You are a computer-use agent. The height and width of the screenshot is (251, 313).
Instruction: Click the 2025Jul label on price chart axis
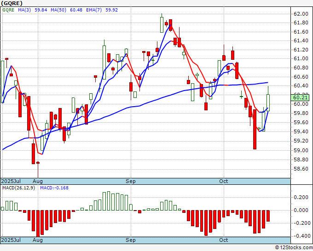11,181
